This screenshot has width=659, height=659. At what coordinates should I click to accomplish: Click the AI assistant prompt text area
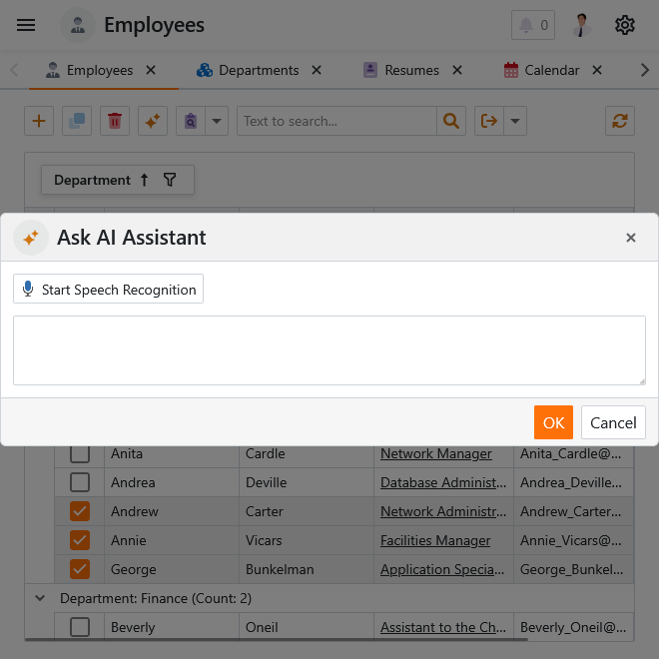[x=329, y=350]
